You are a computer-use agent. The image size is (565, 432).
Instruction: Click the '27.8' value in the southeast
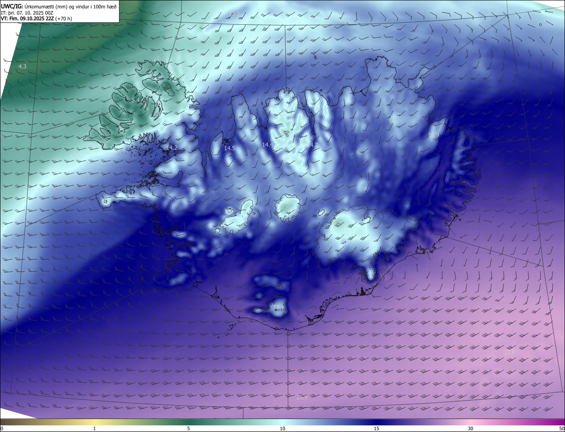(509, 352)
